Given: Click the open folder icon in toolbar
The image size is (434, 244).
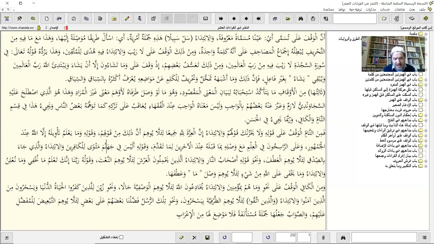Looking at the screenshot, I should 288,19.
